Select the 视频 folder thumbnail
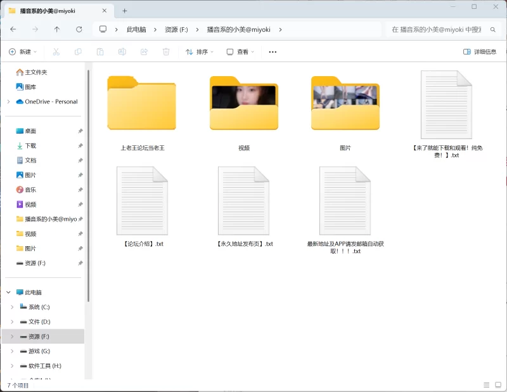 [244, 113]
